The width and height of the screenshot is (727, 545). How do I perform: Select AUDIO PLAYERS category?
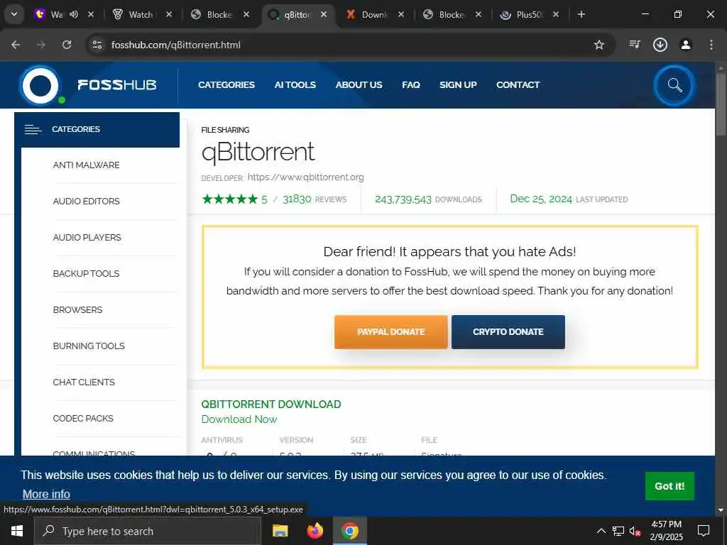87,237
